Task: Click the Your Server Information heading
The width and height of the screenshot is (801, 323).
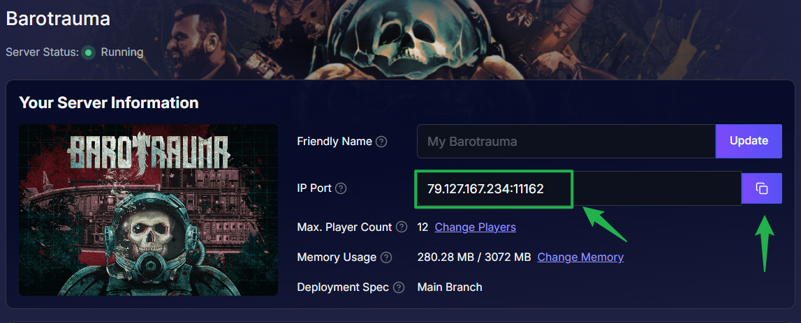Action: pyautogui.click(x=109, y=103)
